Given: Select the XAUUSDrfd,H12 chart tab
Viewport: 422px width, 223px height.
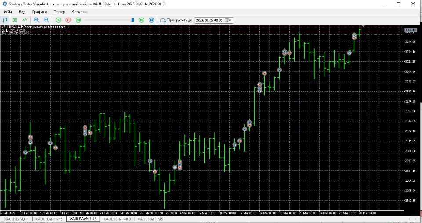Looking at the screenshot, I should (x=83, y=219).
